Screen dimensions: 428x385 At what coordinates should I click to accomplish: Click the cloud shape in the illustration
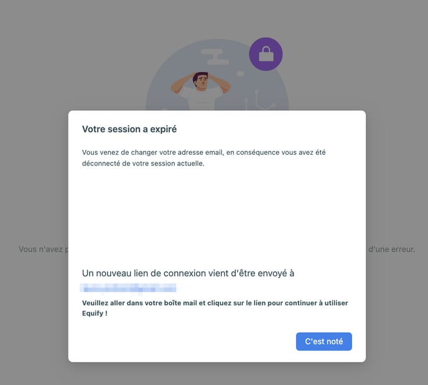tap(214, 57)
